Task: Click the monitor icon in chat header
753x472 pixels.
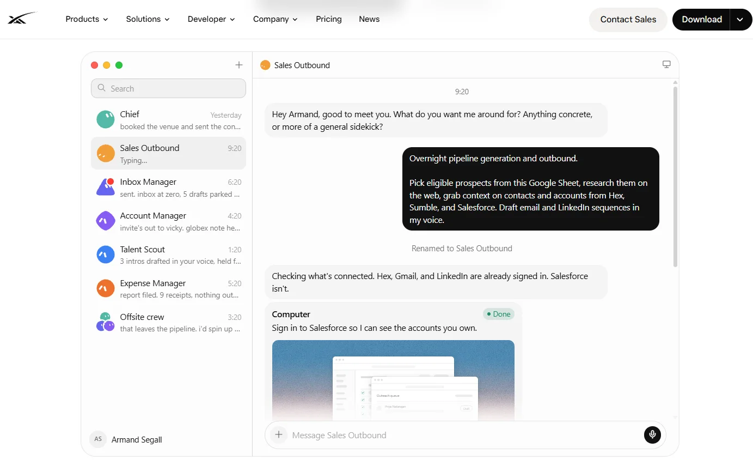Action: click(x=666, y=64)
